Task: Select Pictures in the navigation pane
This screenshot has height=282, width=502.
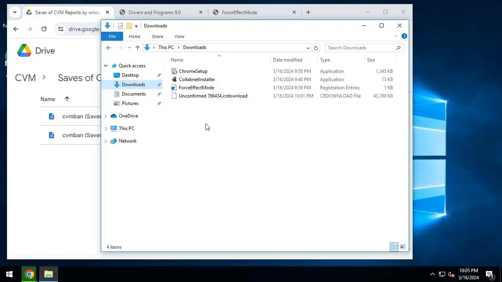Action: (x=130, y=103)
